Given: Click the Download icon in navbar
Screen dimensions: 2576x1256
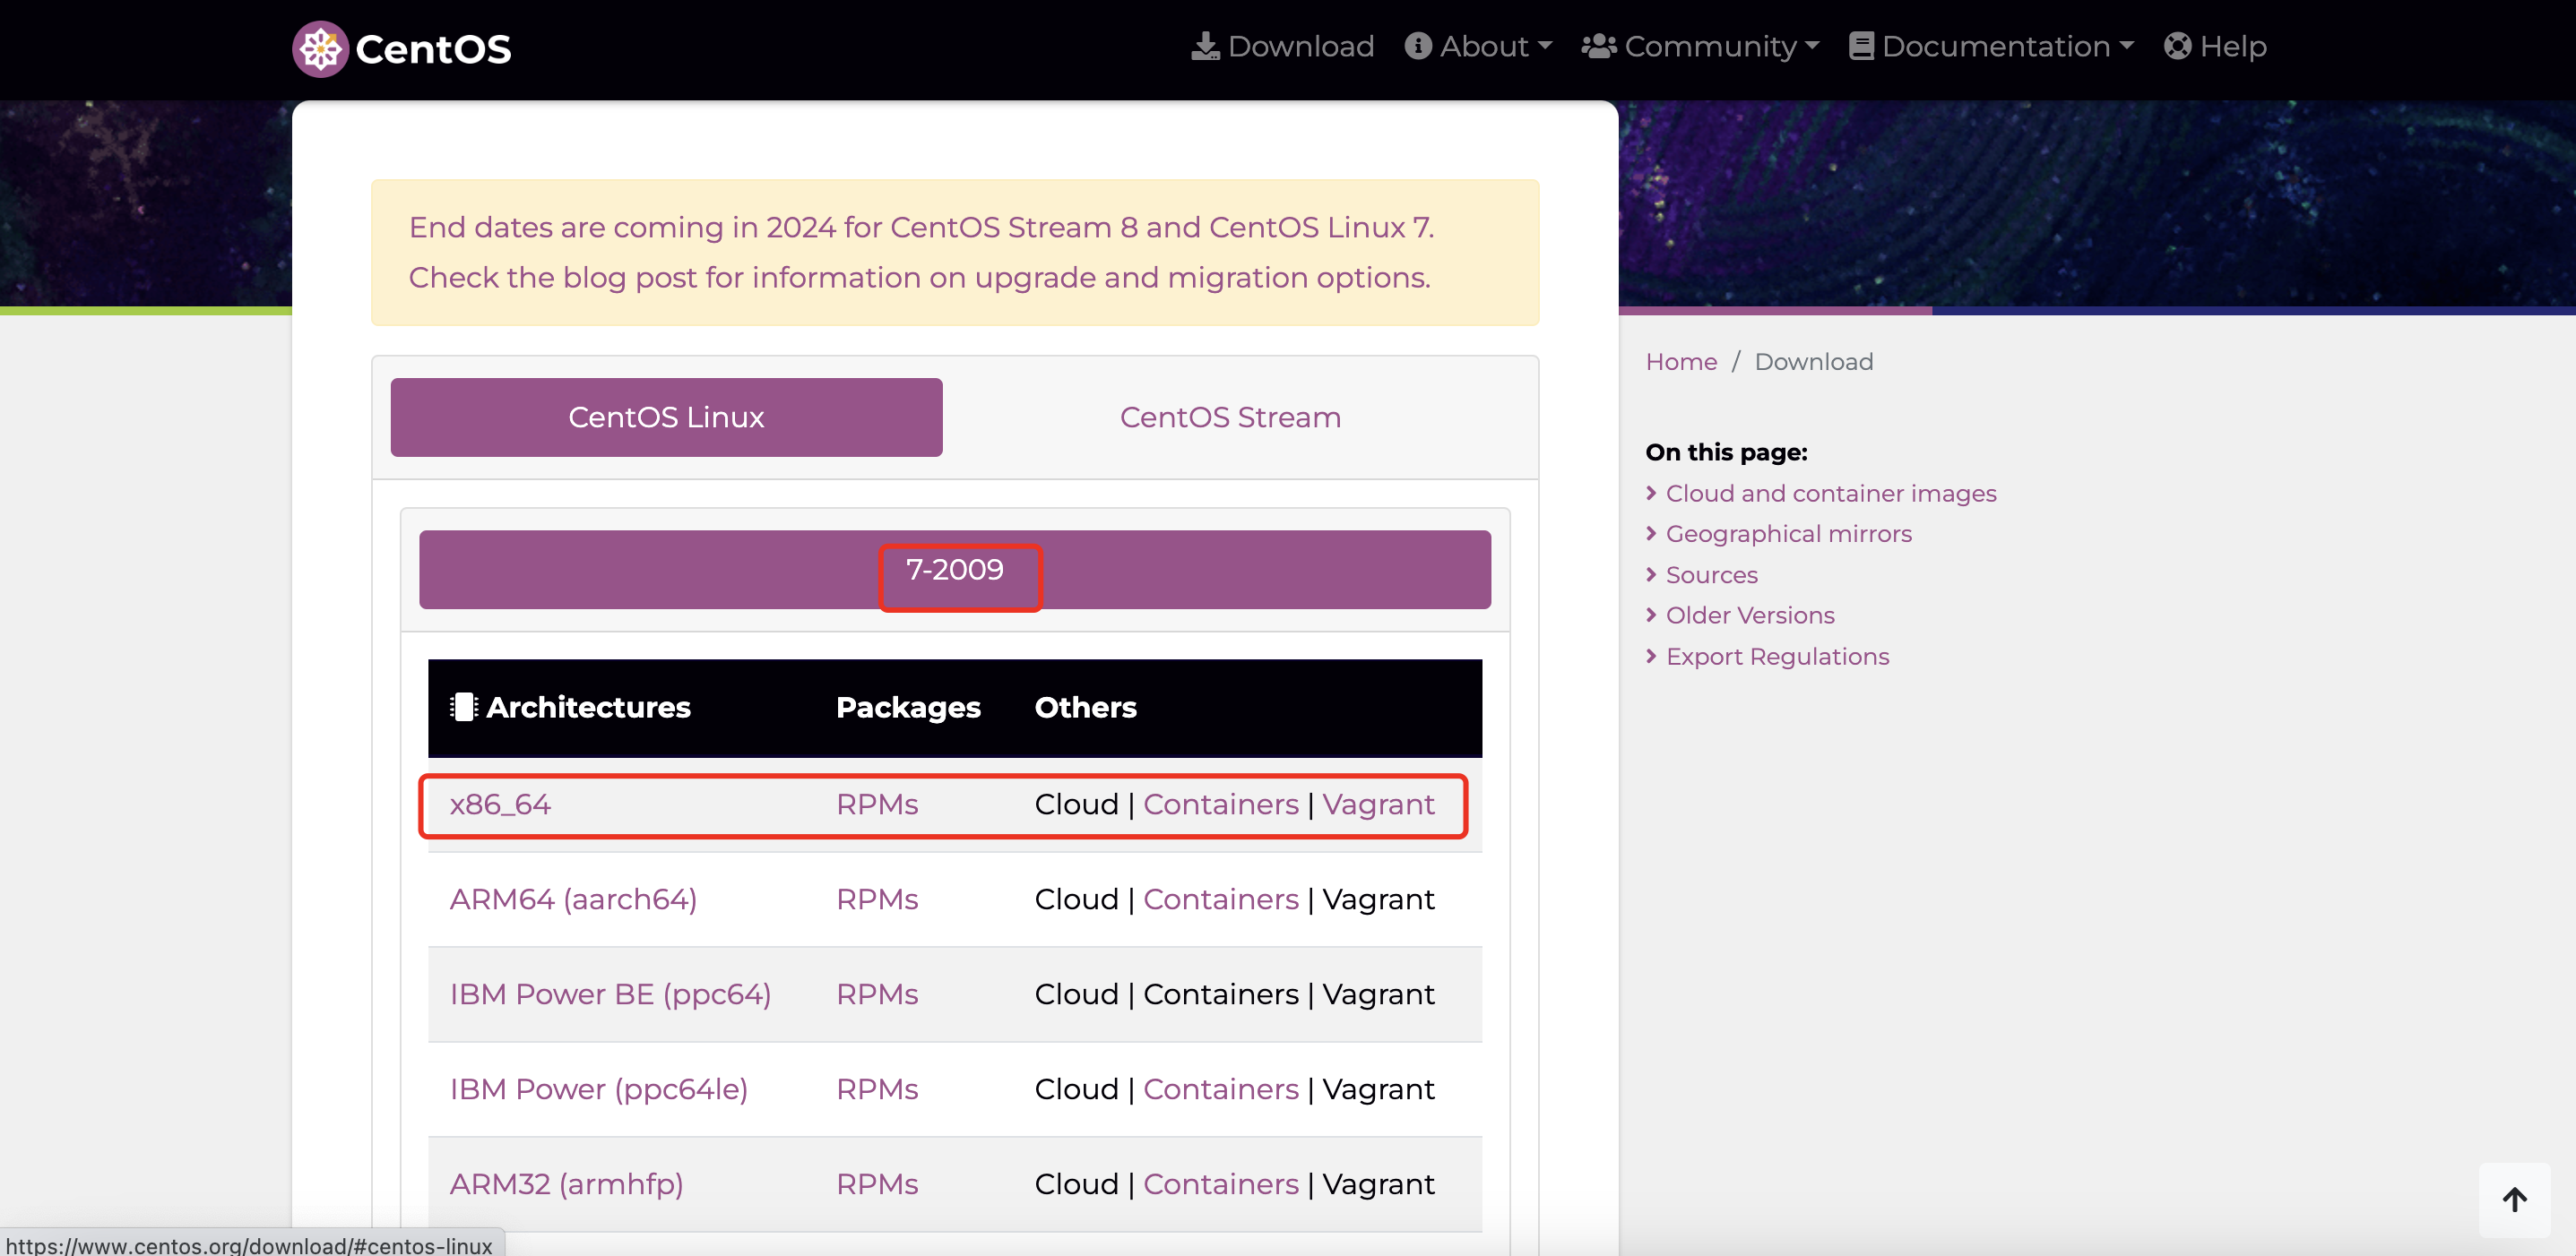Looking at the screenshot, I should point(1205,46).
